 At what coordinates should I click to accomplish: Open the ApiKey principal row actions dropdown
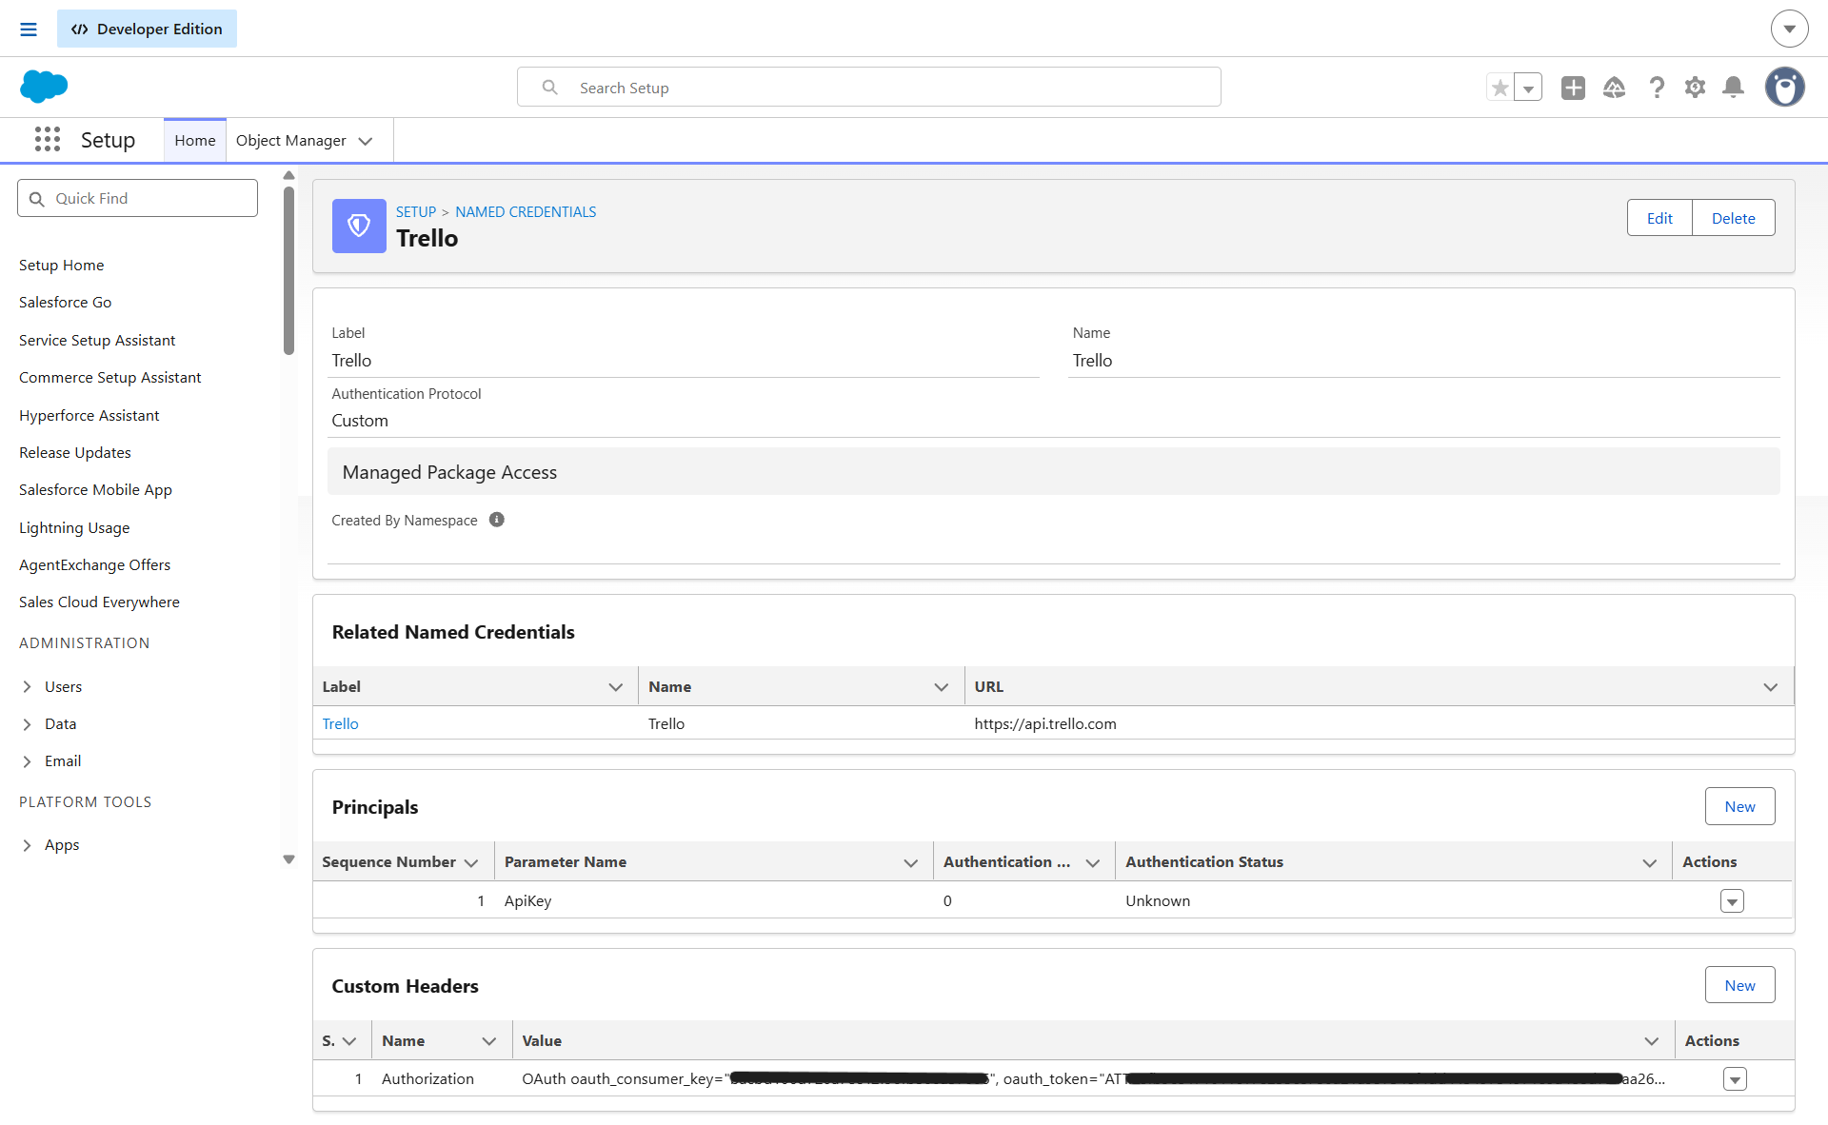pyautogui.click(x=1732, y=901)
